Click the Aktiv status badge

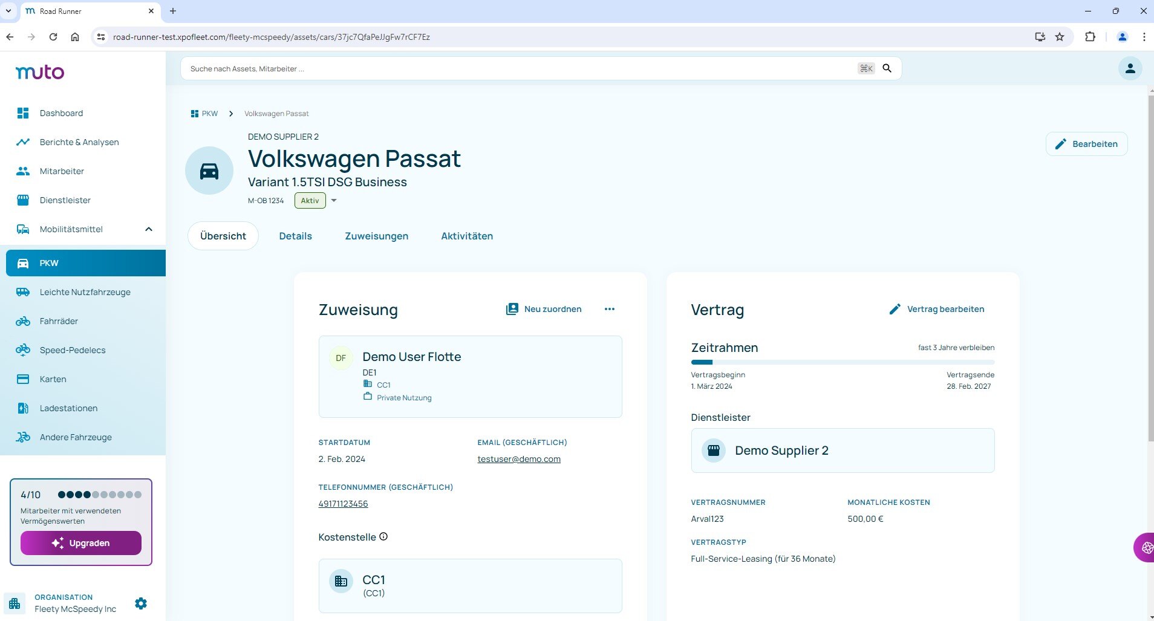(x=310, y=201)
